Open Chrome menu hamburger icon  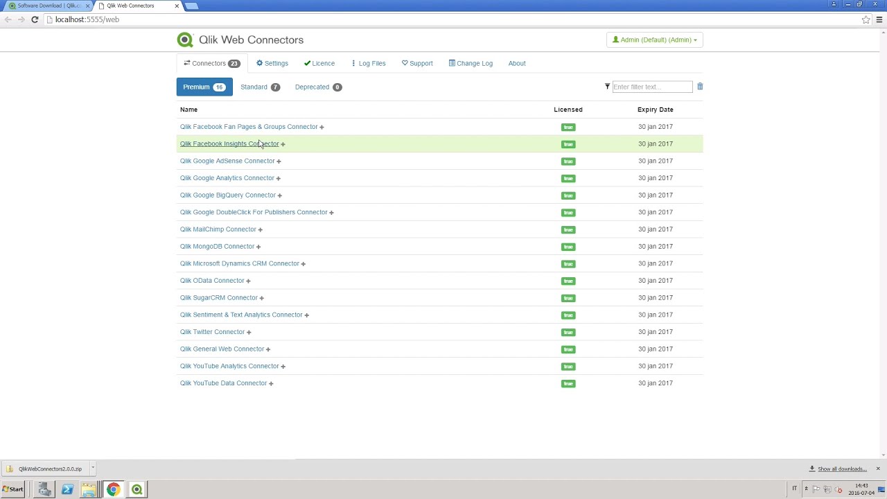click(x=879, y=19)
